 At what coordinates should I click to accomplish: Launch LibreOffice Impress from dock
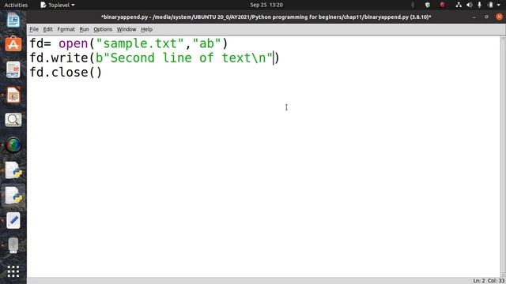pos(13,95)
